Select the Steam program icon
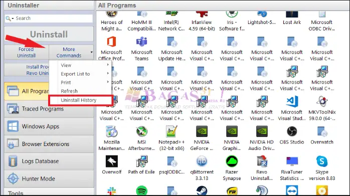 [x=202, y=190]
